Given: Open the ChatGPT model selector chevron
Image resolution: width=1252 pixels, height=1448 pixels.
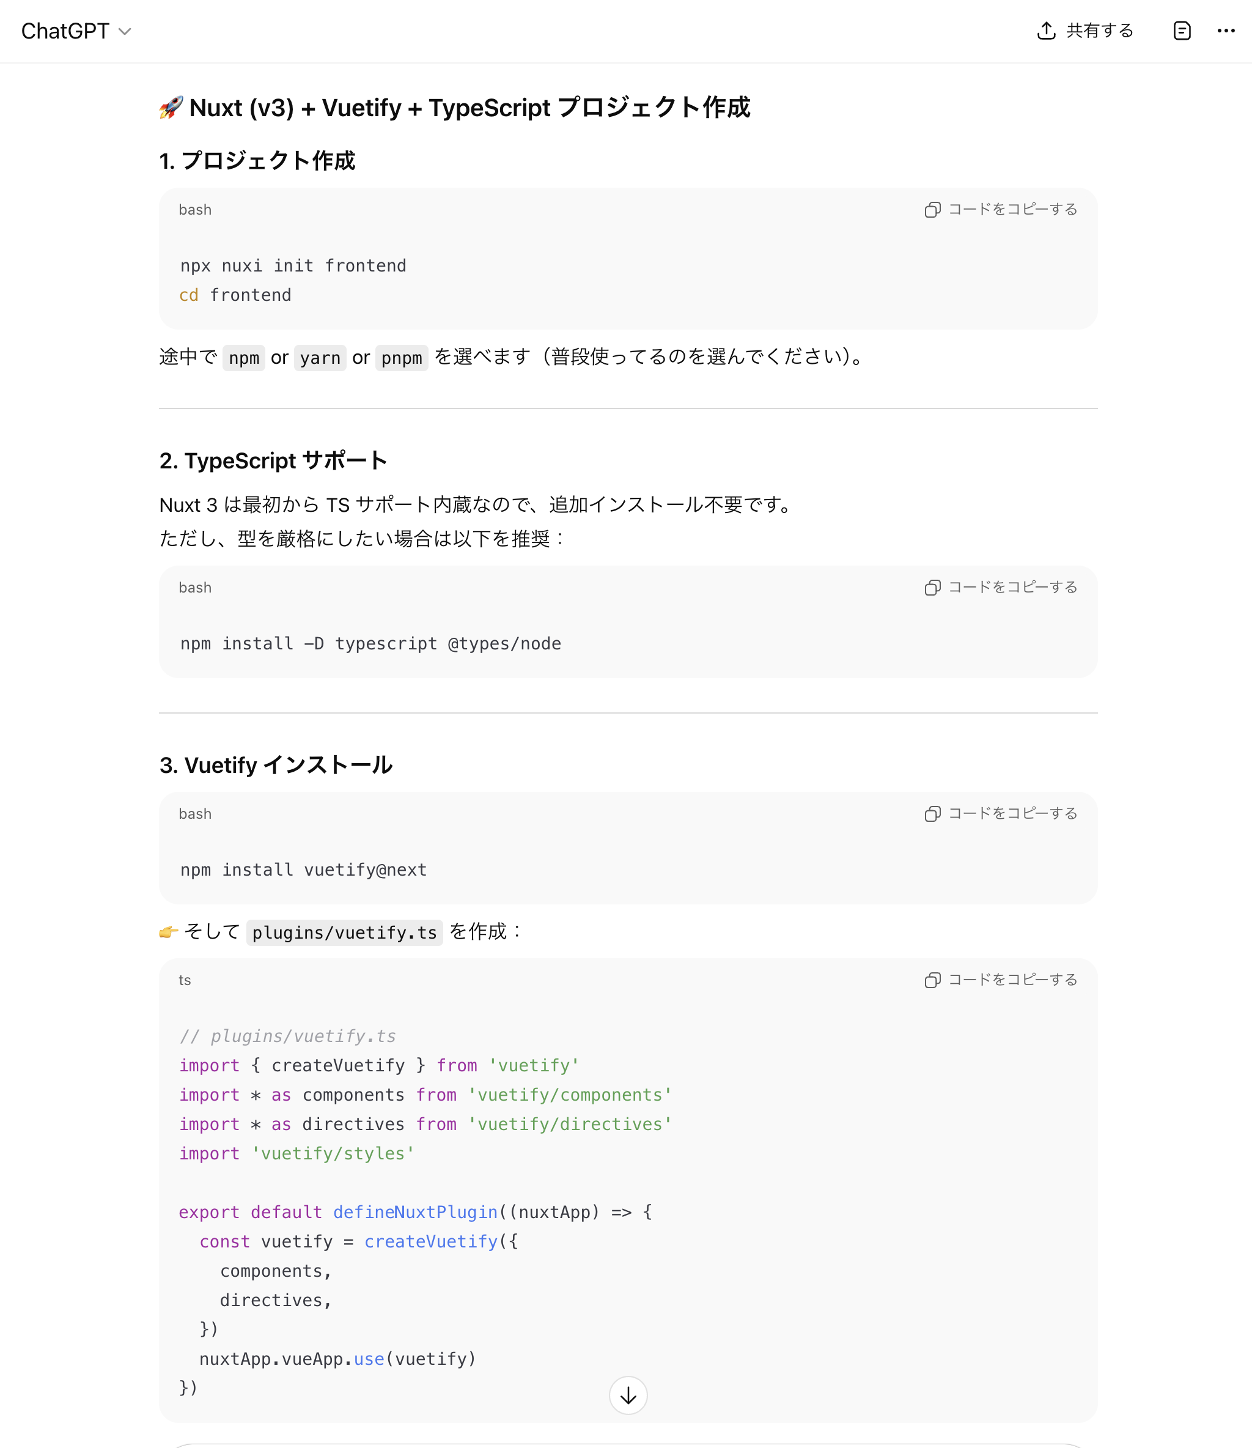Looking at the screenshot, I should 125,31.
